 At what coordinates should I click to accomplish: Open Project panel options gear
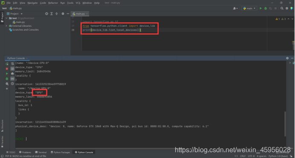63,14
